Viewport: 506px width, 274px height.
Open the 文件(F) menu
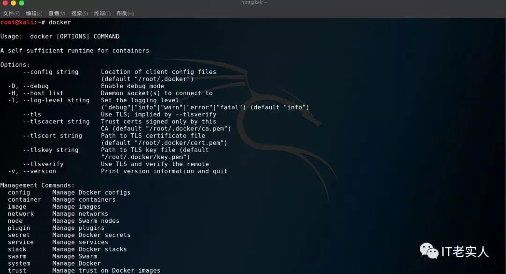(x=11, y=13)
